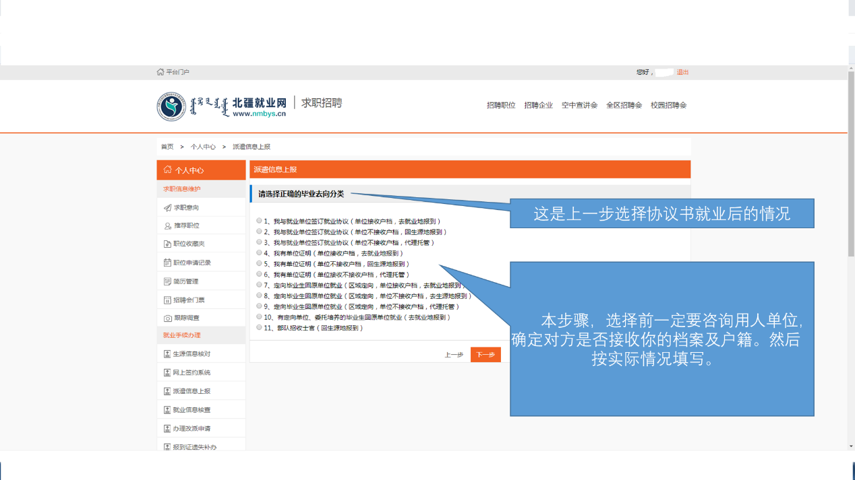Click the 职位申请记录 calendar icon
The width and height of the screenshot is (855, 480).
(x=167, y=263)
